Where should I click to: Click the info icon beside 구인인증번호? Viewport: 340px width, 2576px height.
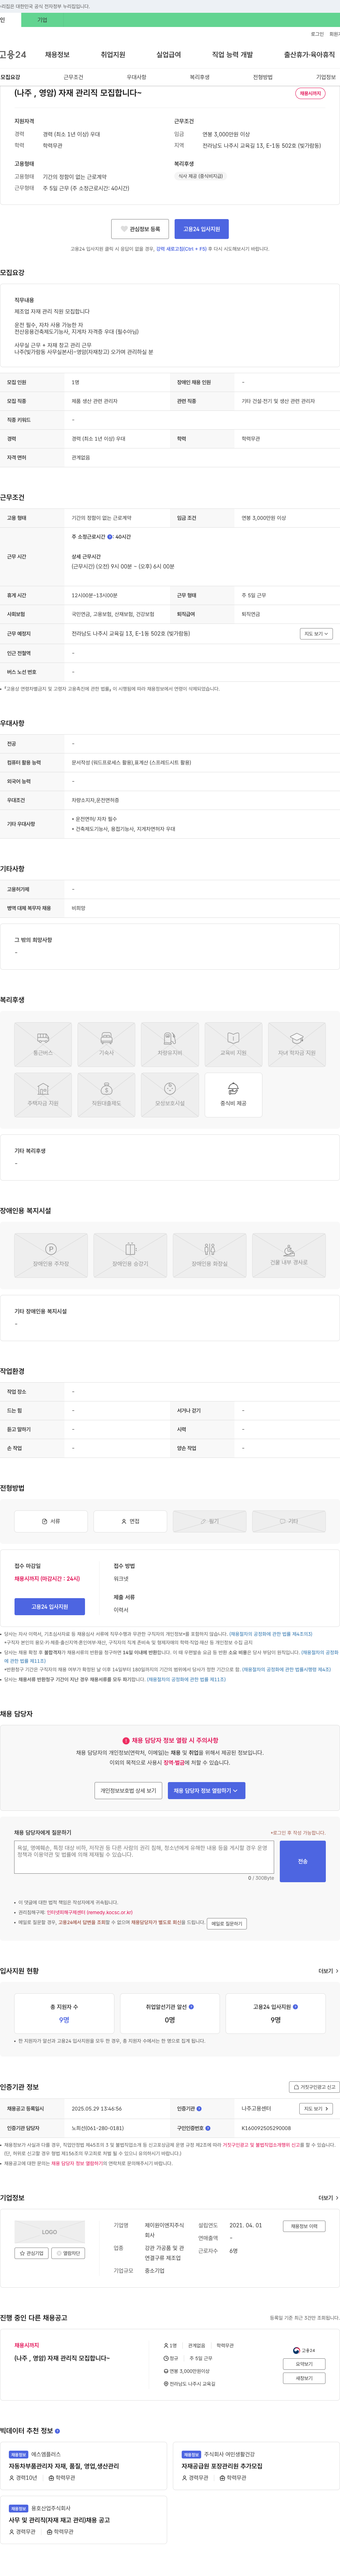pyautogui.click(x=208, y=2128)
